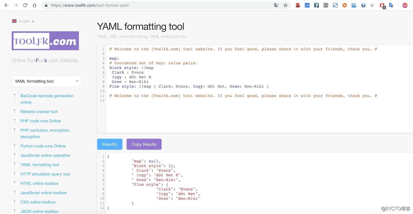Open Python code runs Online link
This screenshot has width=413, height=214.
coord(43,146)
